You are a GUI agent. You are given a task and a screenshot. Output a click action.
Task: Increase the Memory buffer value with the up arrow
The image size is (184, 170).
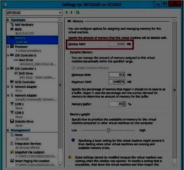pyautogui.click(x=124, y=103)
